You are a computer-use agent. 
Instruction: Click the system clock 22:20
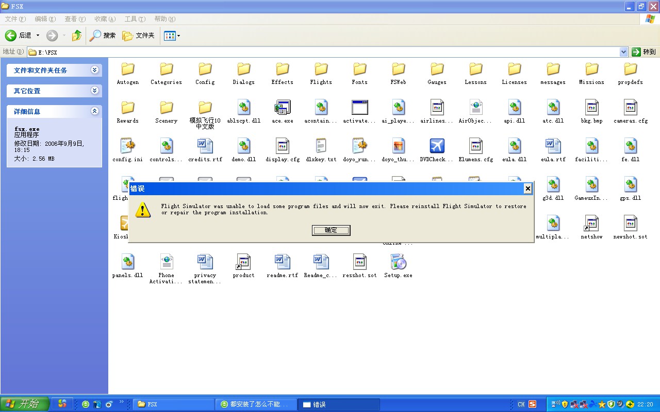pos(645,405)
